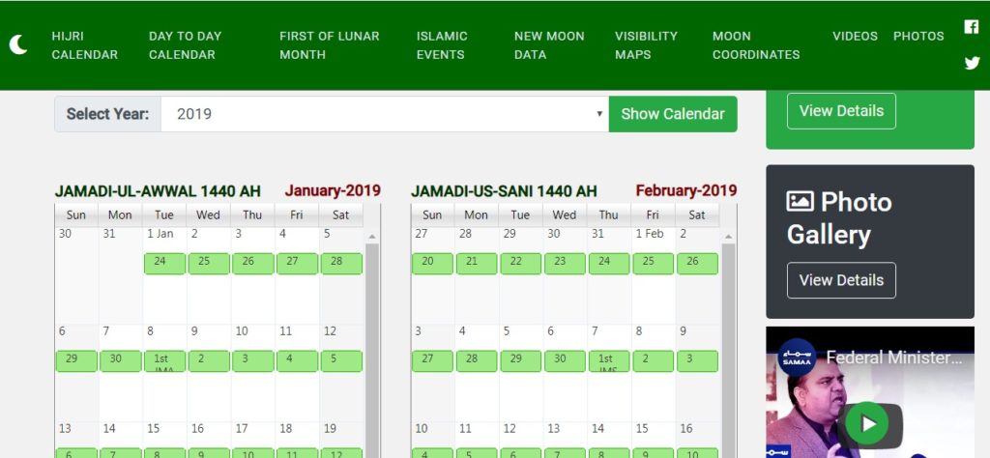This screenshot has height=458, width=990.
Task: Click Hijri day 26 on 3 January
Action: (253, 264)
